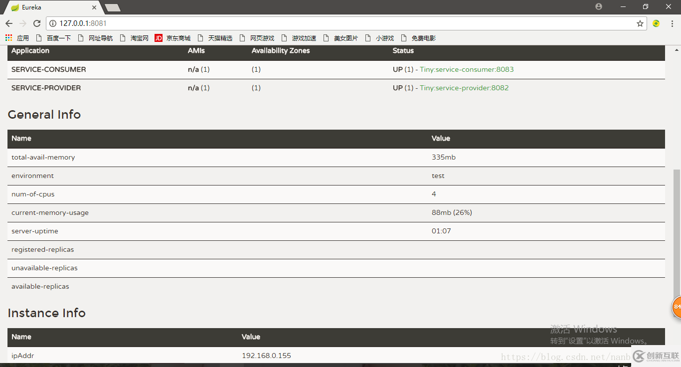Reload the Eureka page

pos(37,23)
